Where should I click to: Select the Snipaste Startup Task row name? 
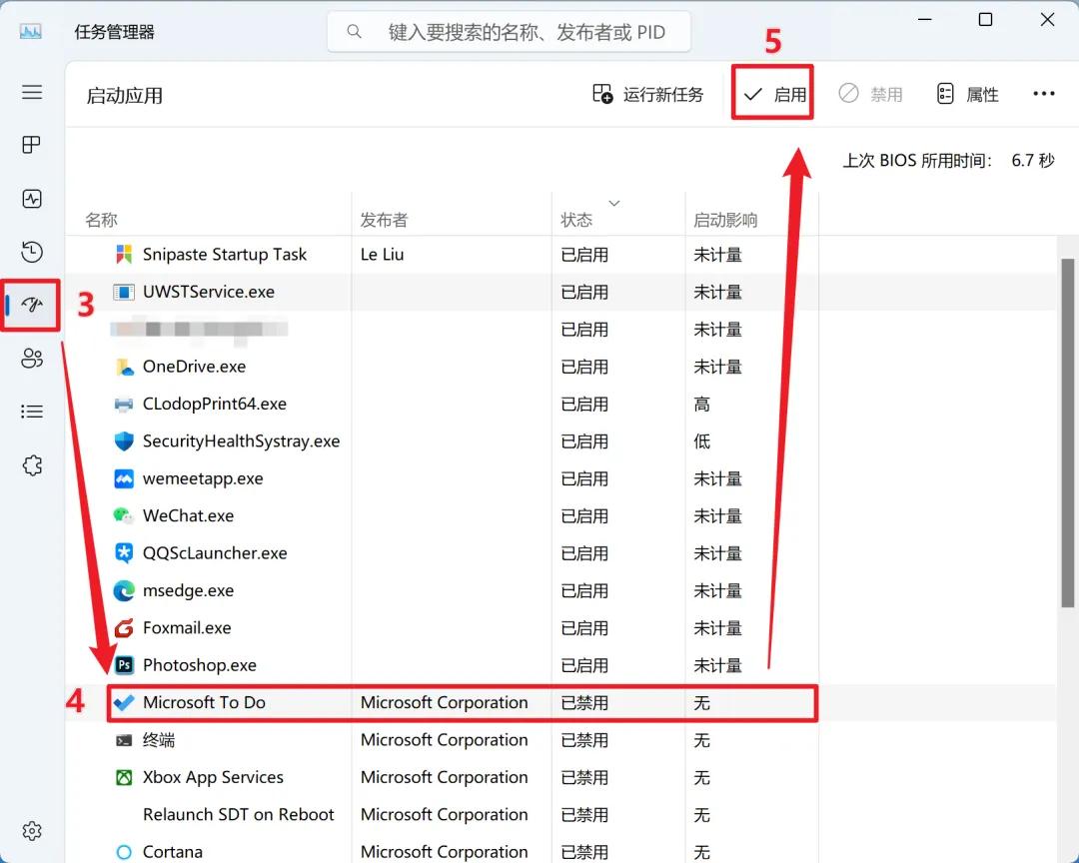tap(225, 255)
